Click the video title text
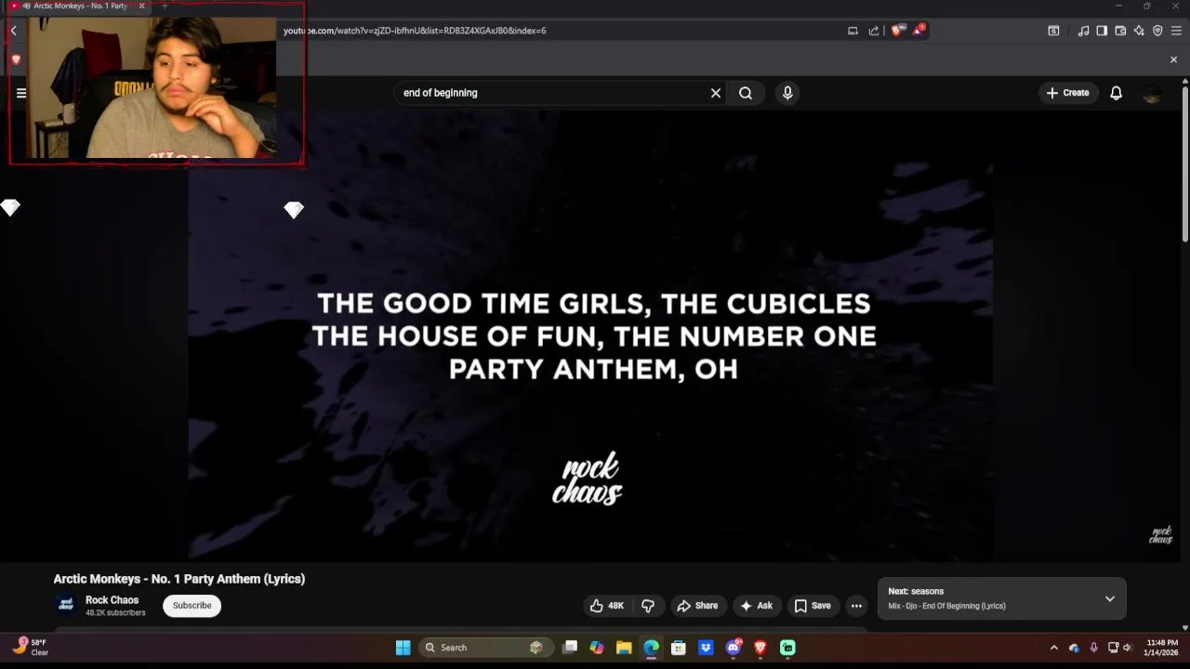The image size is (1190, 669). click(x=179, y=579)
